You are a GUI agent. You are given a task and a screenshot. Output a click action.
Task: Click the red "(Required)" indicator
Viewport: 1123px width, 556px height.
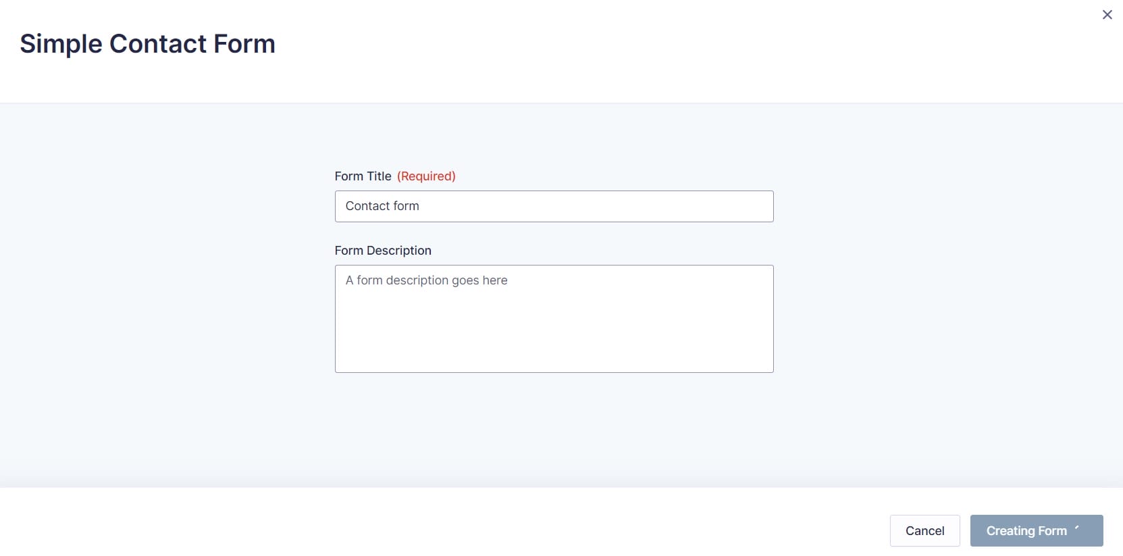pos(426,176)
